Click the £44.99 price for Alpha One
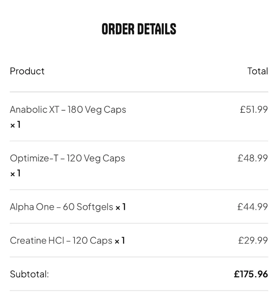 coord(253,207)
